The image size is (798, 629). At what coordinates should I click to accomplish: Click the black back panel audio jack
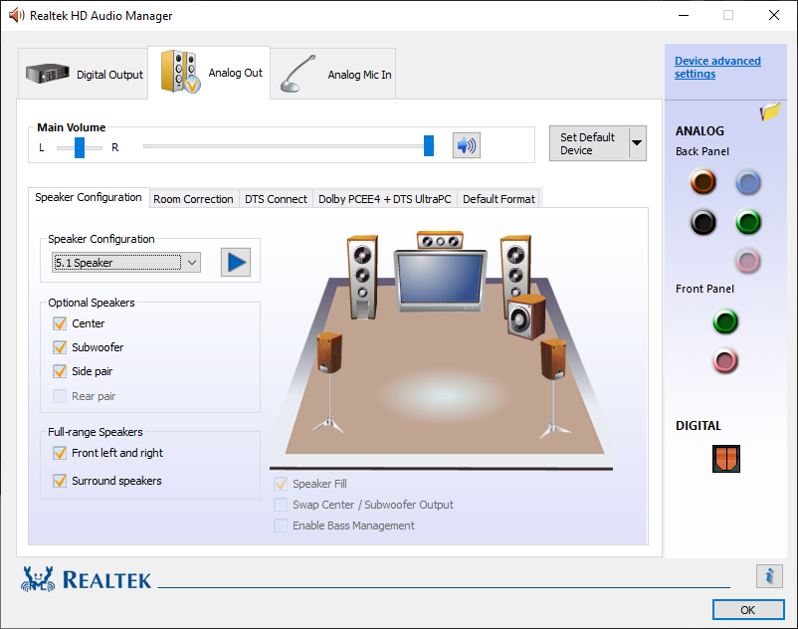702,222
